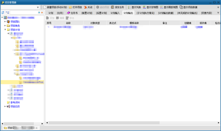
Task: Open the [变更内容] tab
Action: coord(206,13)
